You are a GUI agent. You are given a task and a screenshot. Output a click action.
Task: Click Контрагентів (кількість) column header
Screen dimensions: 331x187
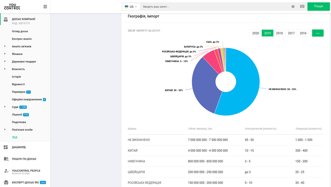261,129
